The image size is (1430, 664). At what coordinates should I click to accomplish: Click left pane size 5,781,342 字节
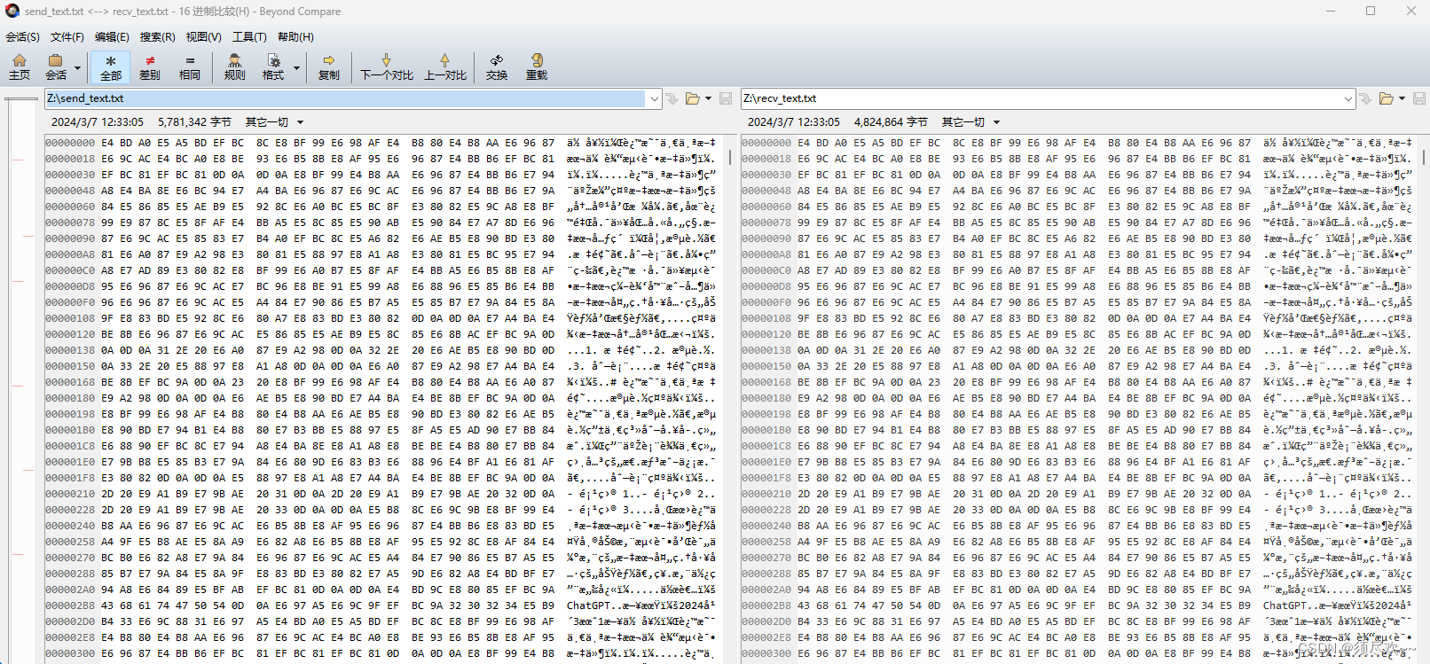(x=194, y=122)
